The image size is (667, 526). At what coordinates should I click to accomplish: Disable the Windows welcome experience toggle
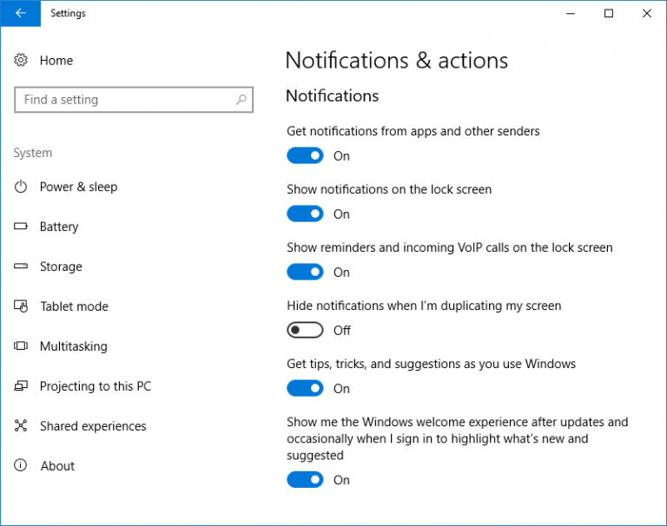pyautogui.click(x=305, y=480)
